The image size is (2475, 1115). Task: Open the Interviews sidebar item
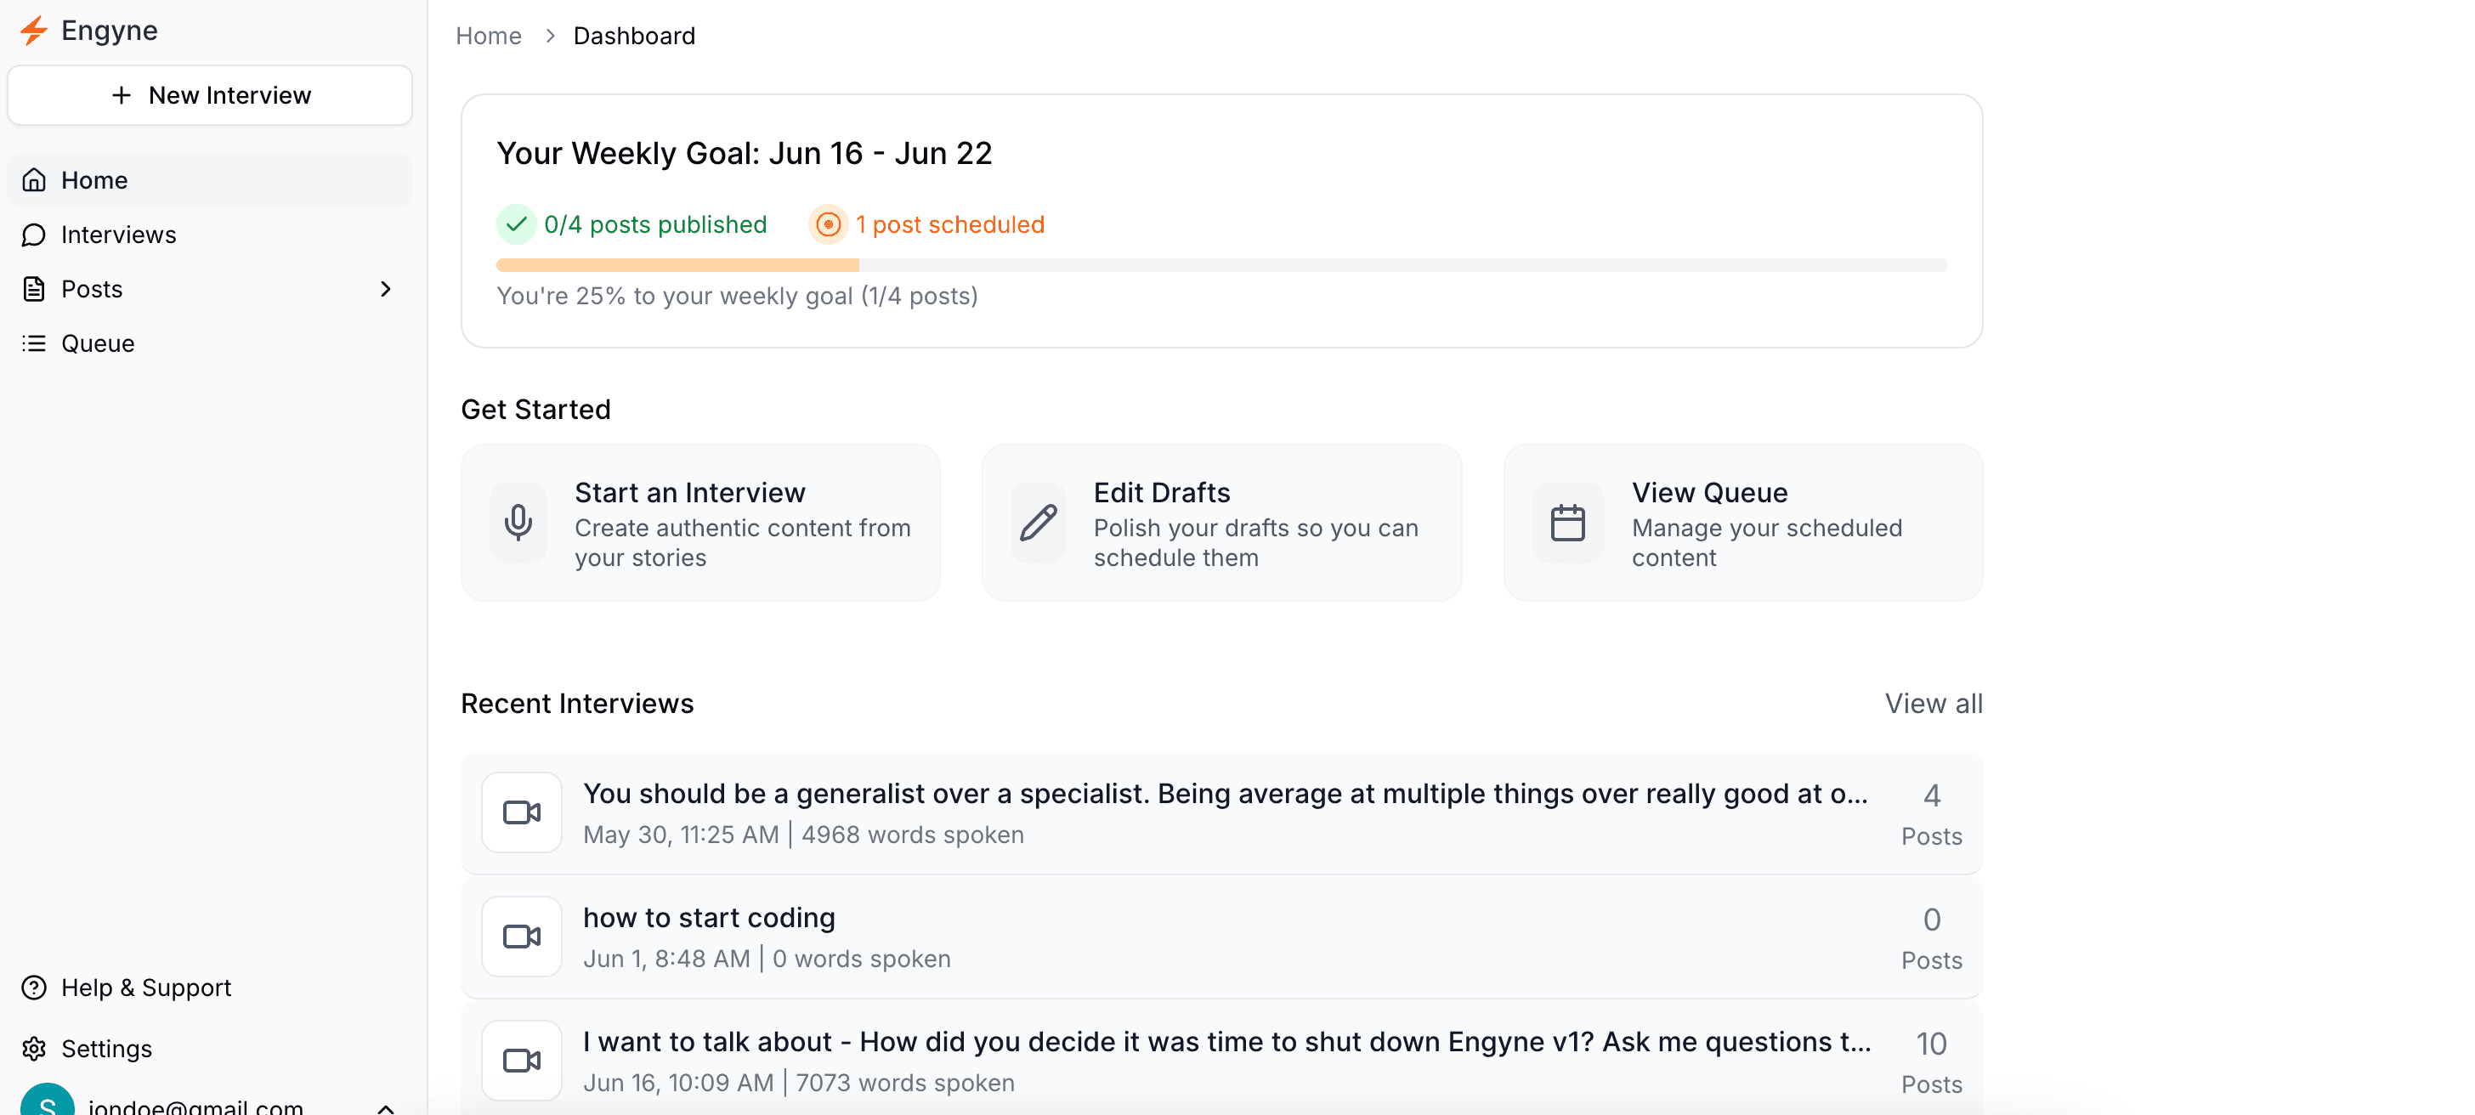point(118,235)
